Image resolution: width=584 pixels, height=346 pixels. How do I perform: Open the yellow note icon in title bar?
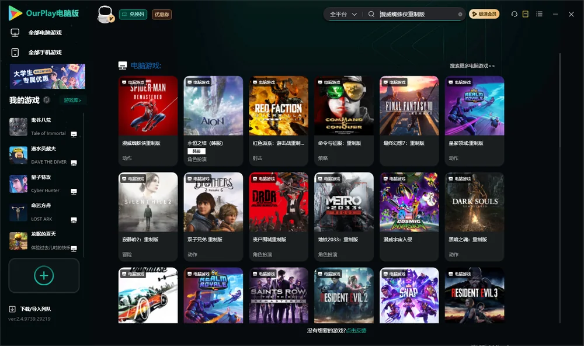pyautogui.click(x=526, y=14)
